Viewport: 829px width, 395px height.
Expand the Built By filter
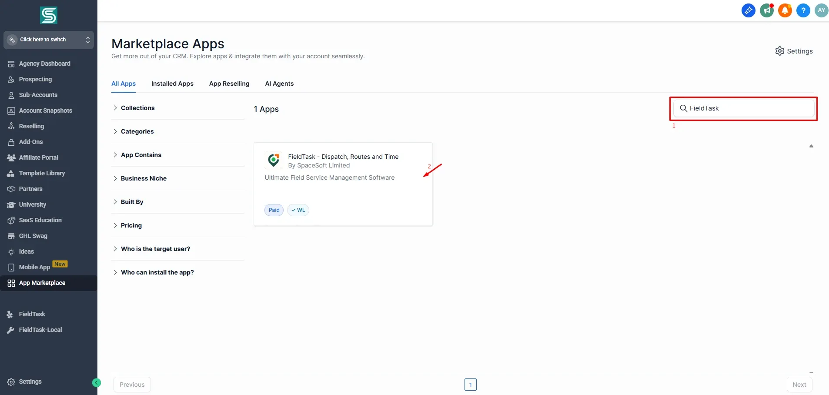[178, 202]
